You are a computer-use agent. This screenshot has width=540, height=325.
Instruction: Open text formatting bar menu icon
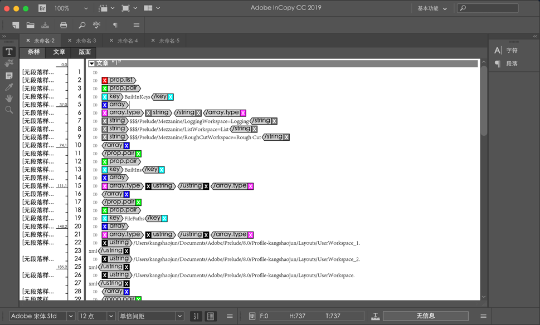tap(230, 316)
